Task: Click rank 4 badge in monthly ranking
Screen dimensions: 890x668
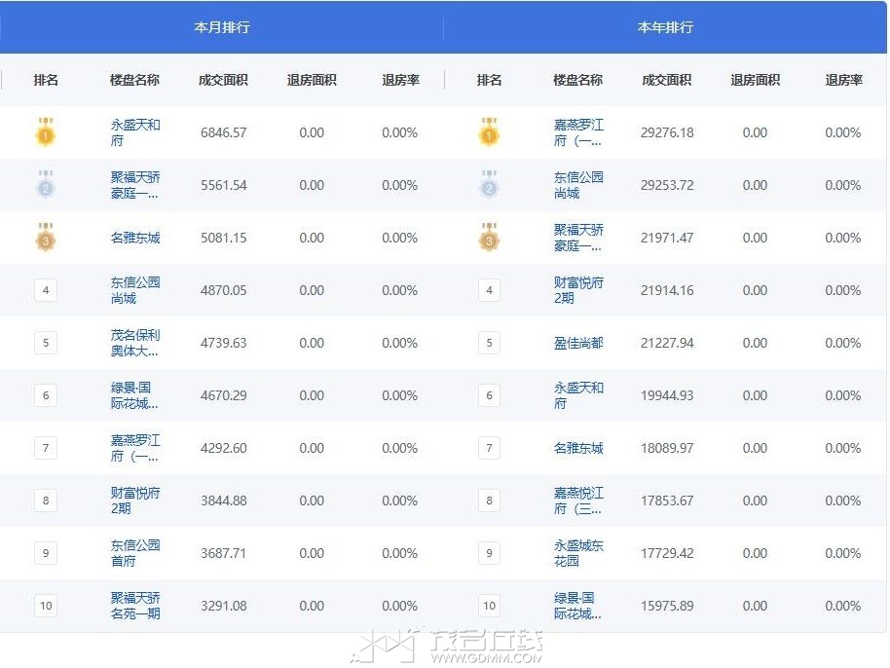Action: coord(45,290)
